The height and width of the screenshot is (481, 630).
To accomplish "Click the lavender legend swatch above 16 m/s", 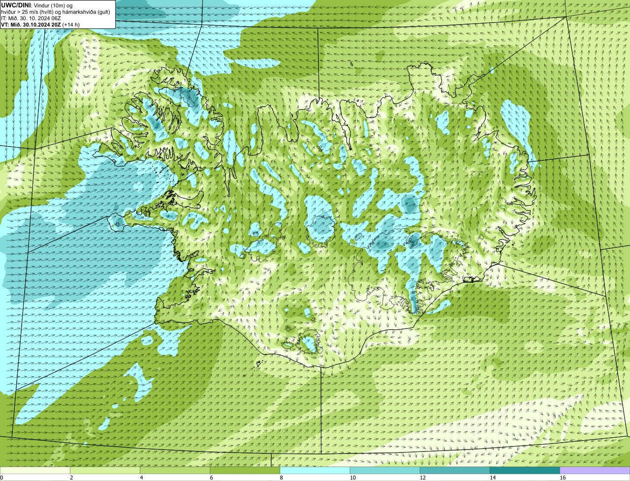I will coord(595,470).
